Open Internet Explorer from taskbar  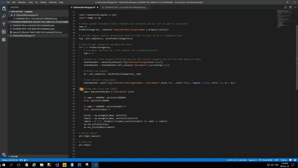34,165
